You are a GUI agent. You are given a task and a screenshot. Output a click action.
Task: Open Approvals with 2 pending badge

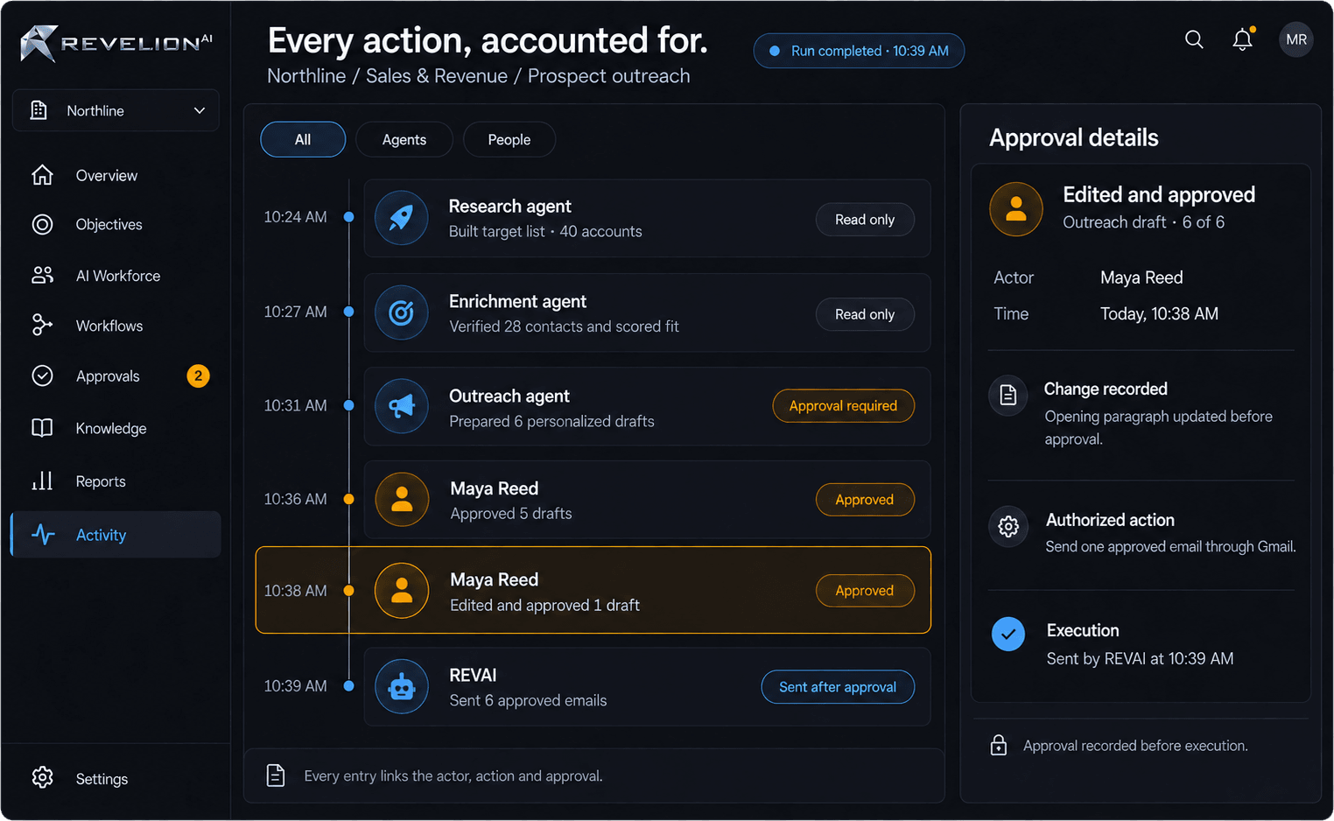pyautogui.click(x=116, y=376)
